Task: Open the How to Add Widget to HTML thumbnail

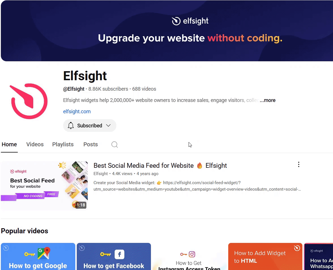Action: (x=265, y=256)
